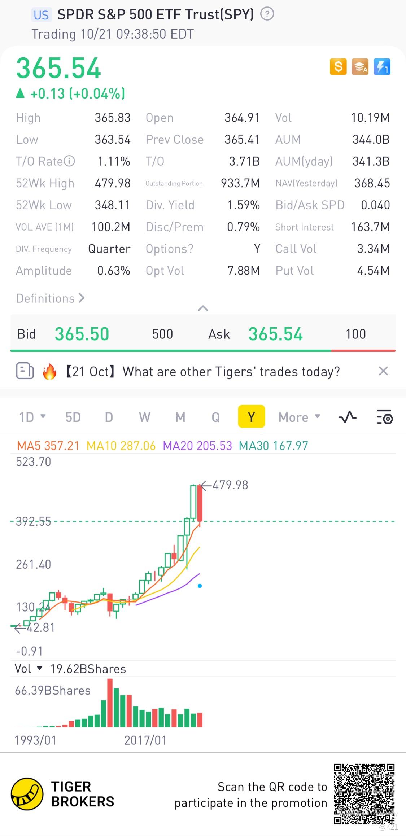406x836 pixels.
Task: Switch chart to 5D tab
Action: coord(73,417)
